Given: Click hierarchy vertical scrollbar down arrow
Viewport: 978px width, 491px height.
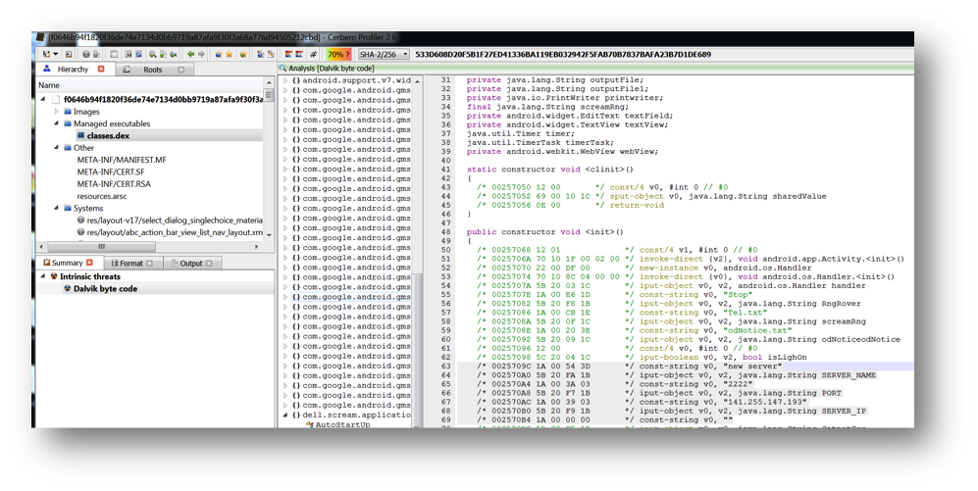Looking at the screenshot, I should [269, 235].
